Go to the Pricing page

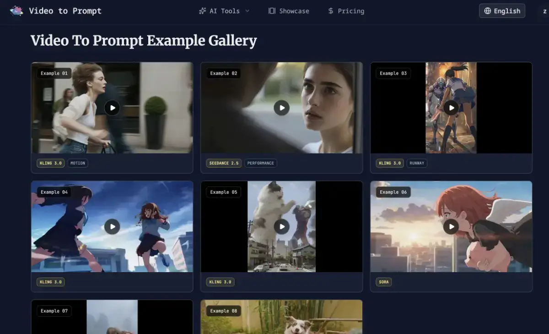click(346, 11)
